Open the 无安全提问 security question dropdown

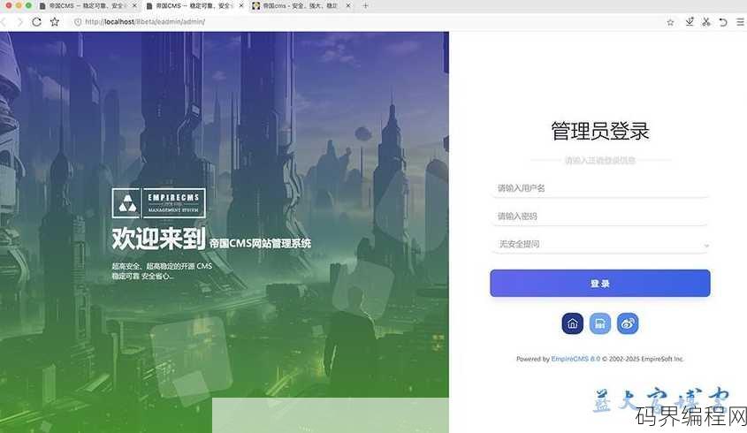600,245
